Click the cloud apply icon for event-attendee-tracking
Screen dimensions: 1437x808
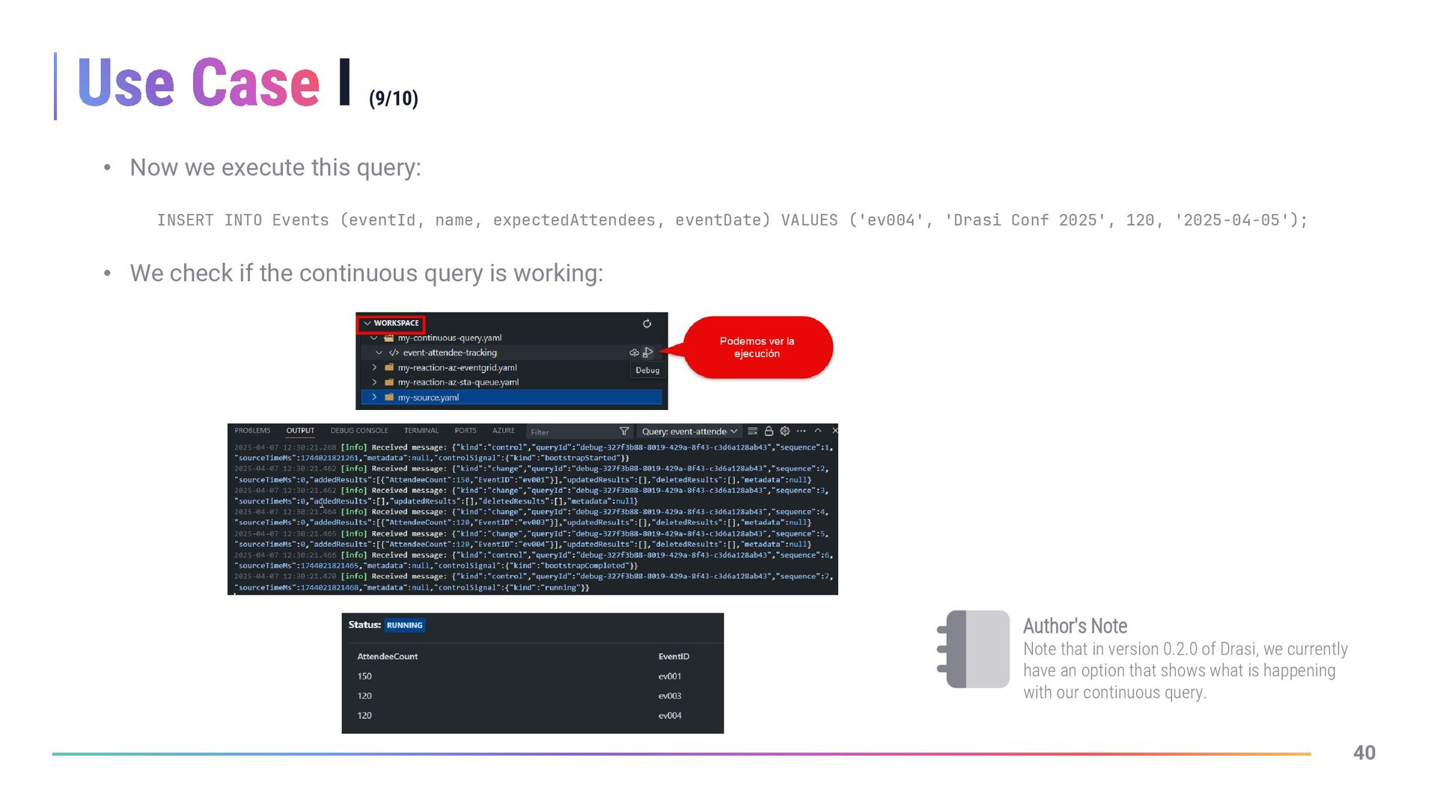pos(634,352)
